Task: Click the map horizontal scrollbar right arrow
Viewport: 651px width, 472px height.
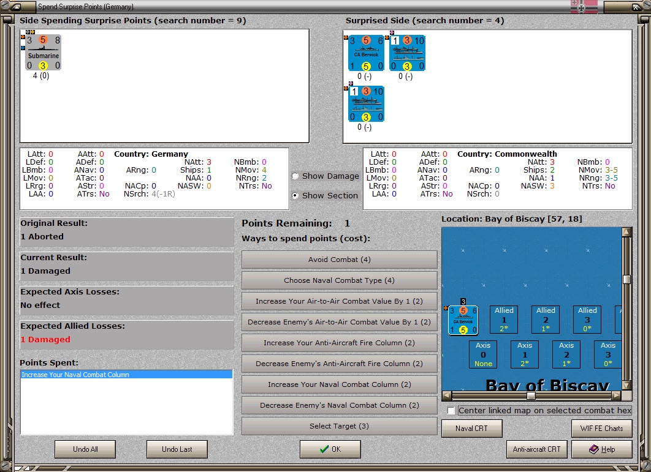Action: (617, 395)
